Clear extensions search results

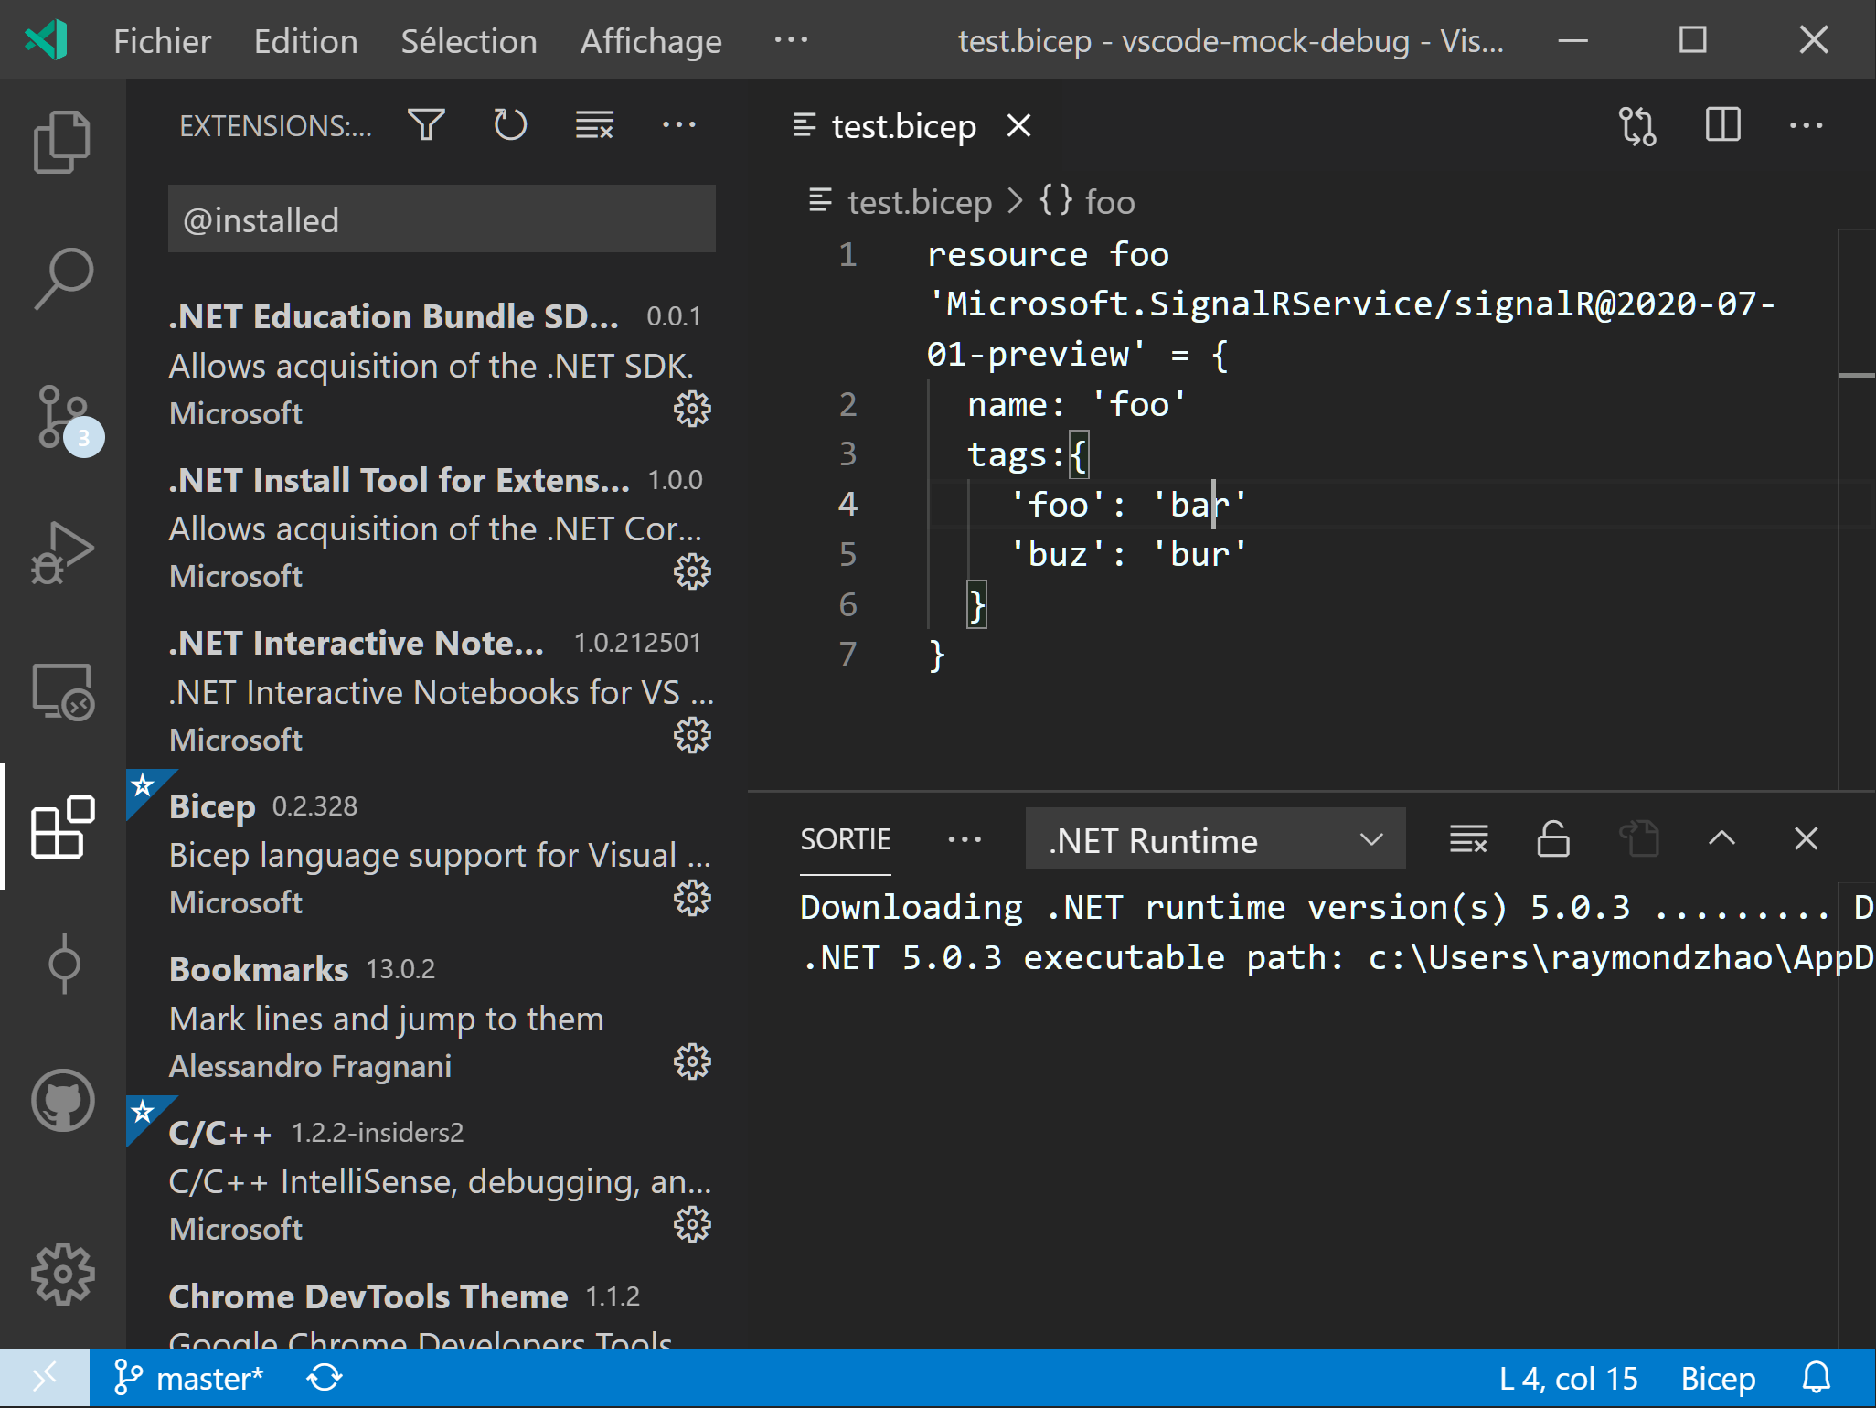[594, 125]
